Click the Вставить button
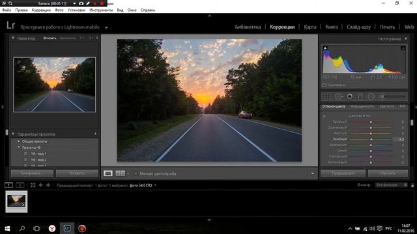This screenshot has height=234, width=417. coord(77,174)
